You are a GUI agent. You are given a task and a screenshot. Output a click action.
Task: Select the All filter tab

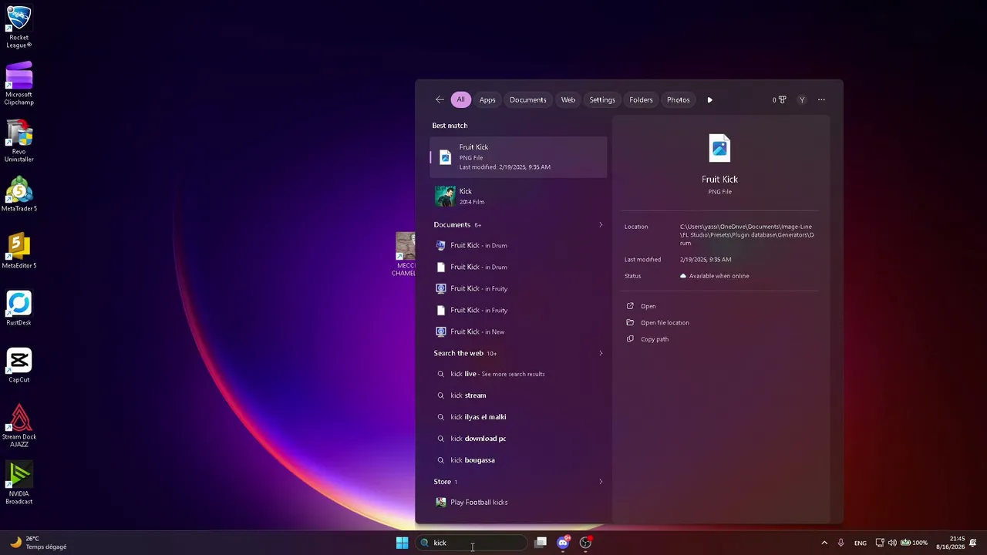click(460, 99)
